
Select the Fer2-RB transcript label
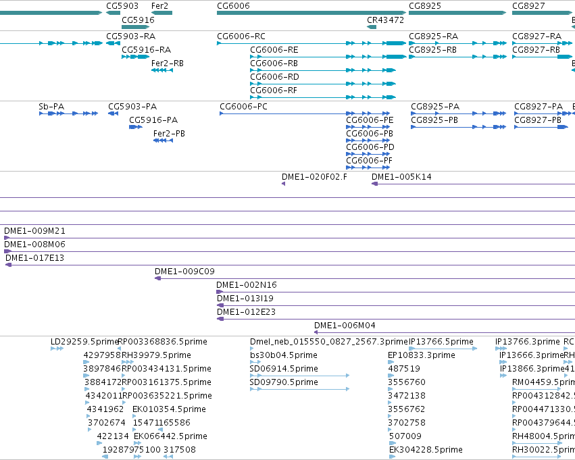pyautogui.click(x=167, y=63)
